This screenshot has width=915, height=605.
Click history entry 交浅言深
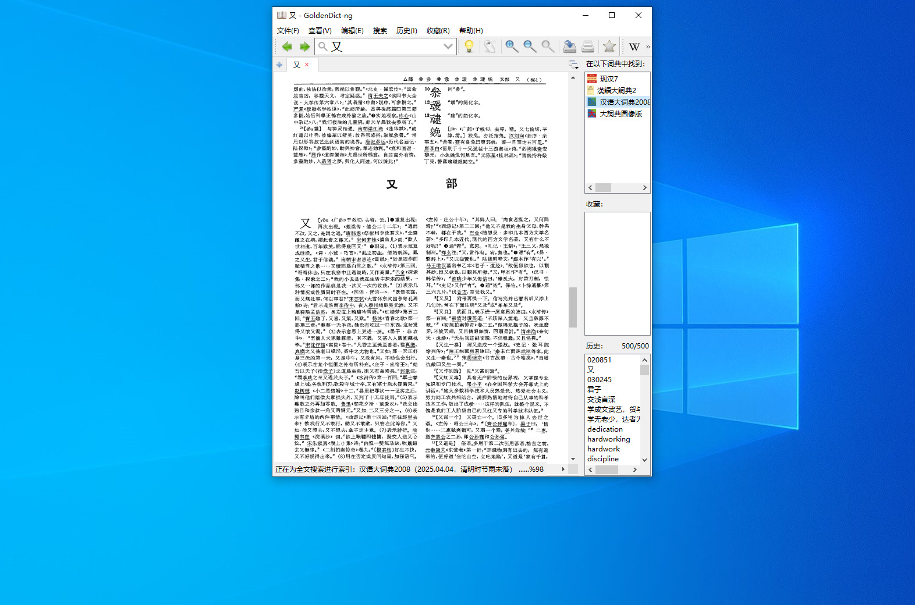601,399
